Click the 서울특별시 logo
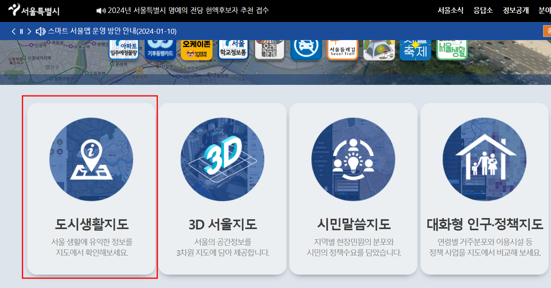The width and height of the screenshot is (551, 288). click(34, 10)
